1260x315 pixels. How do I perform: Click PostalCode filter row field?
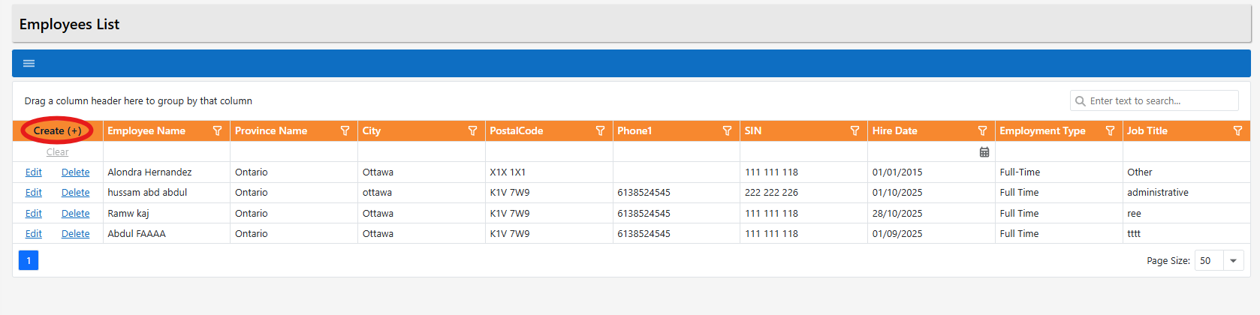pyautogui.click(x=549, y=151)
